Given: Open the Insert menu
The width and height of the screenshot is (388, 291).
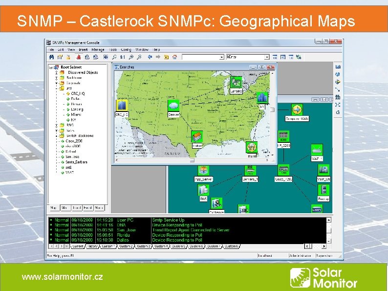Looking at the screenshot, I should 83,49.
